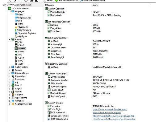Select the CPU chip icon in the tree
Viewport: 163px width, 122px height.
pyautogui.click(x=16, y=42)
